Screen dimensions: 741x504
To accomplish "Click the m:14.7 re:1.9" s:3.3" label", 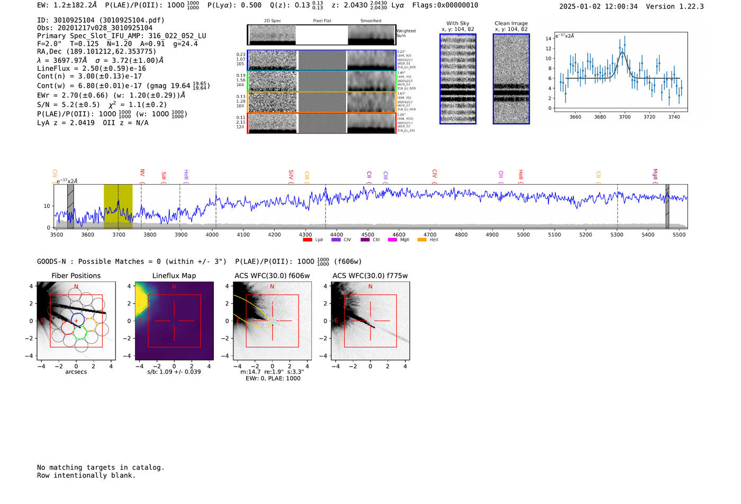I will (x=273, y=372).
